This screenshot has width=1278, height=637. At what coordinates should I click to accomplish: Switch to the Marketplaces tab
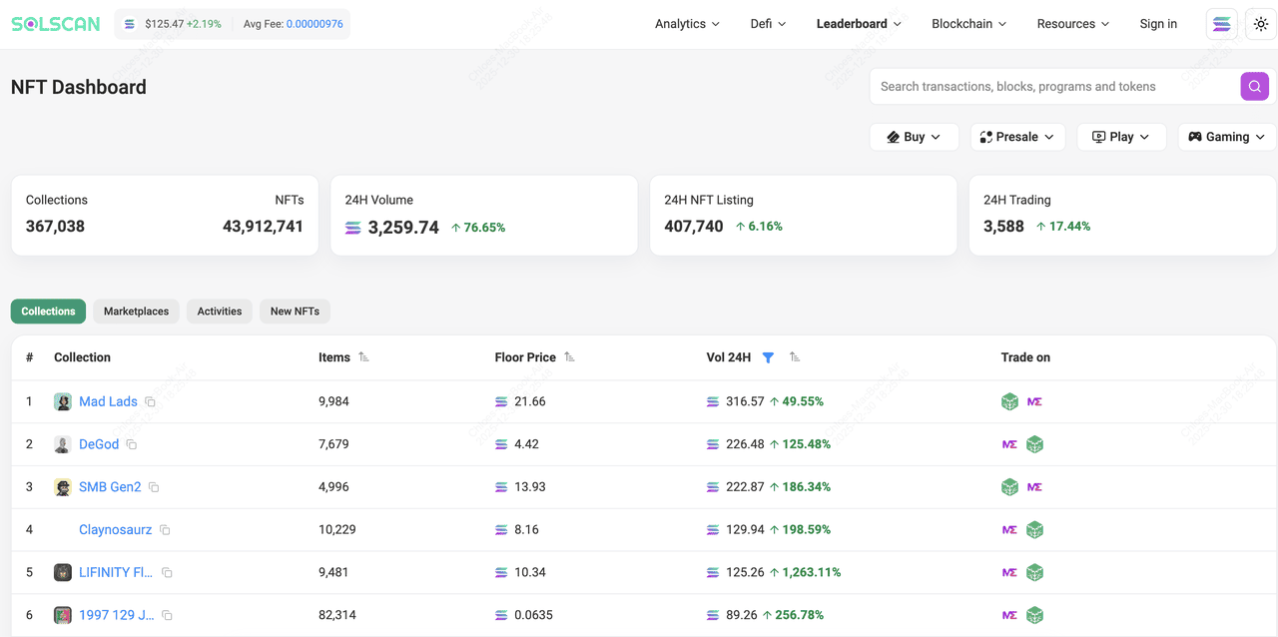136,312
